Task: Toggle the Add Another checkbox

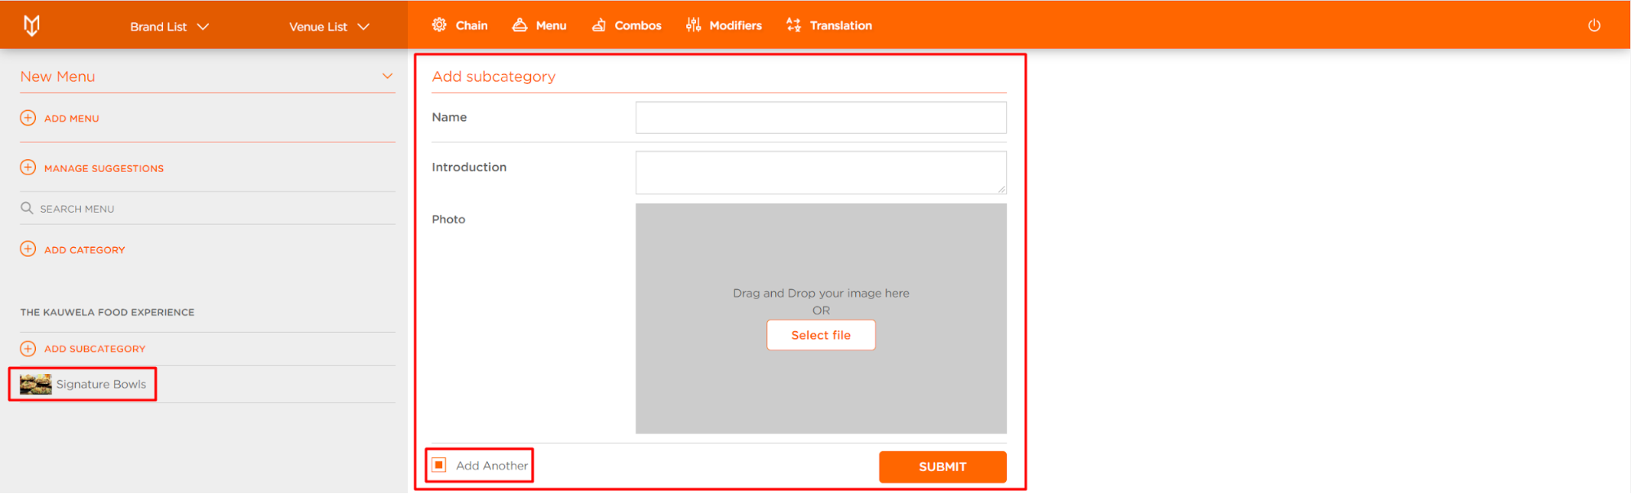Action: point(439,465)
